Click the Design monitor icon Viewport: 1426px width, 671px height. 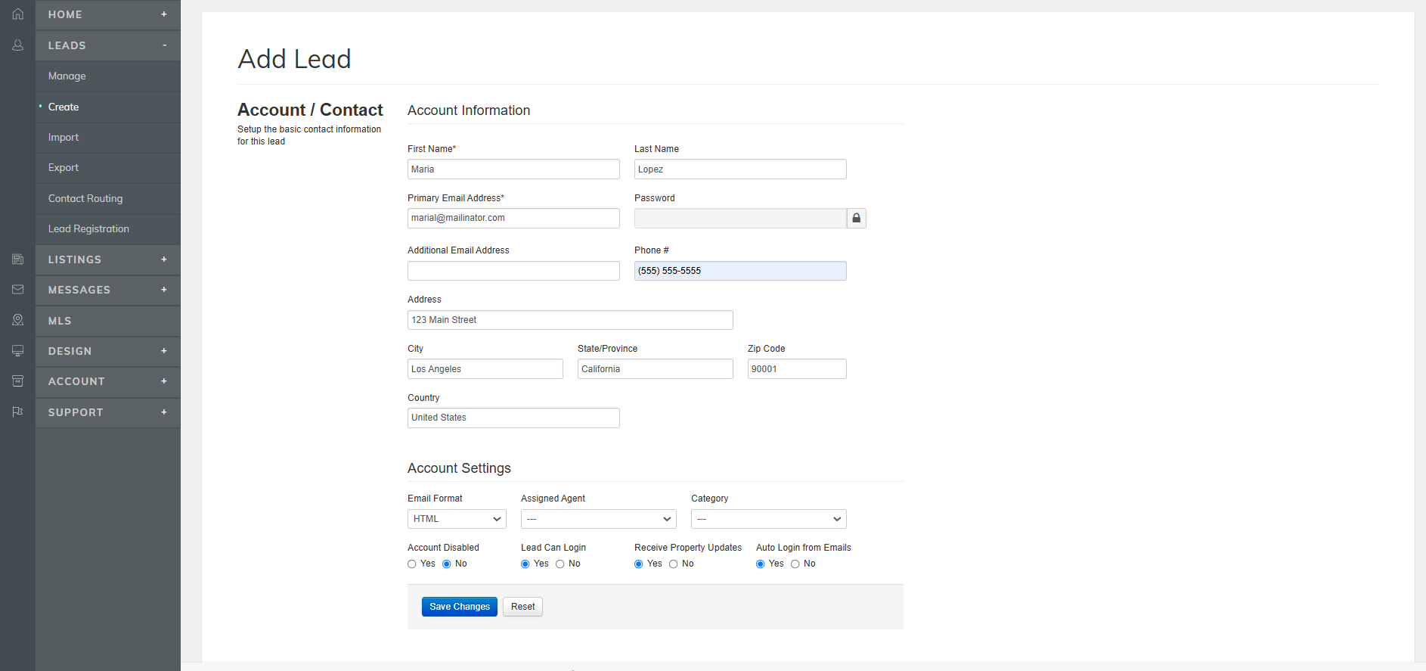coord(17,351)
